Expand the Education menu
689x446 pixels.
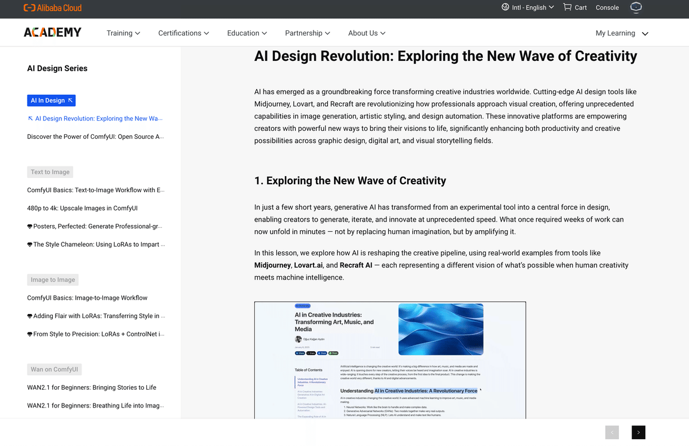[247, 33]
